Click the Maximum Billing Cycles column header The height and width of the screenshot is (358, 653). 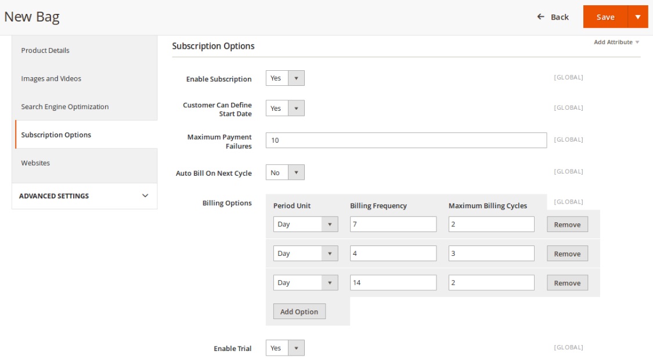tap(488, 205)
